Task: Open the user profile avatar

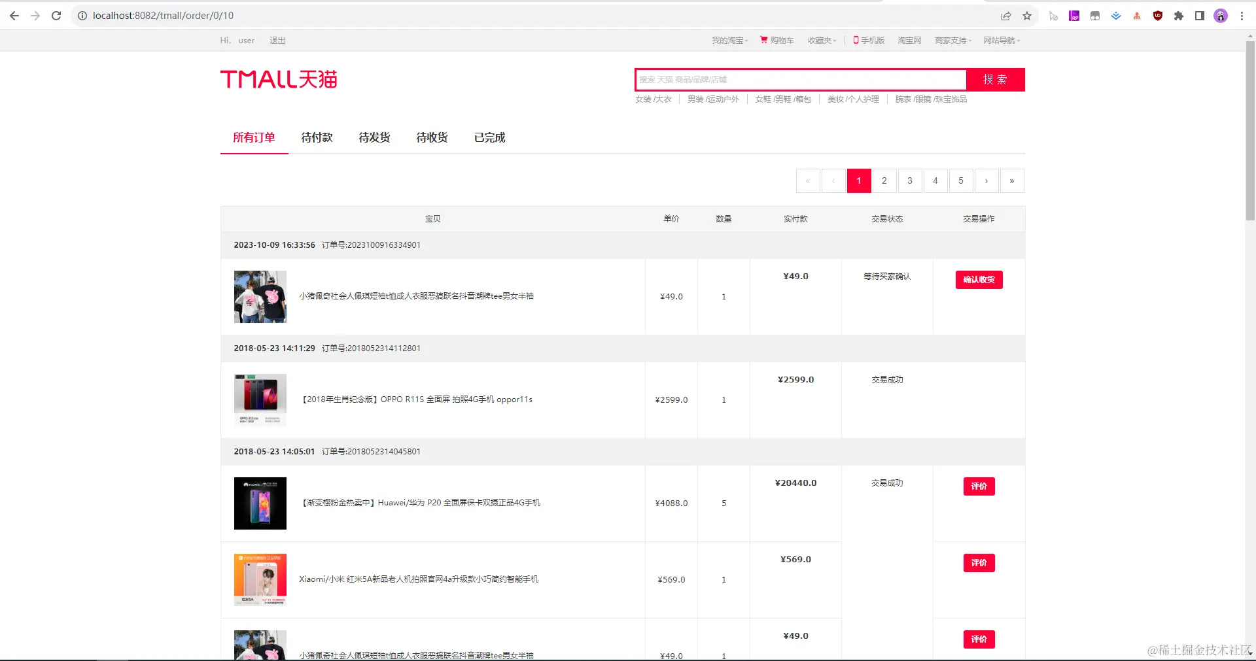Action: [x=1221, y=16]
